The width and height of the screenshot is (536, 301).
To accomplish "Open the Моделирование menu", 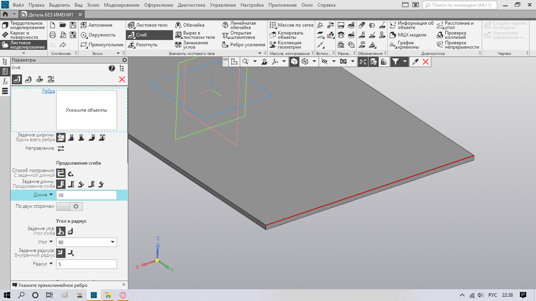I will [x=122, y=5].
